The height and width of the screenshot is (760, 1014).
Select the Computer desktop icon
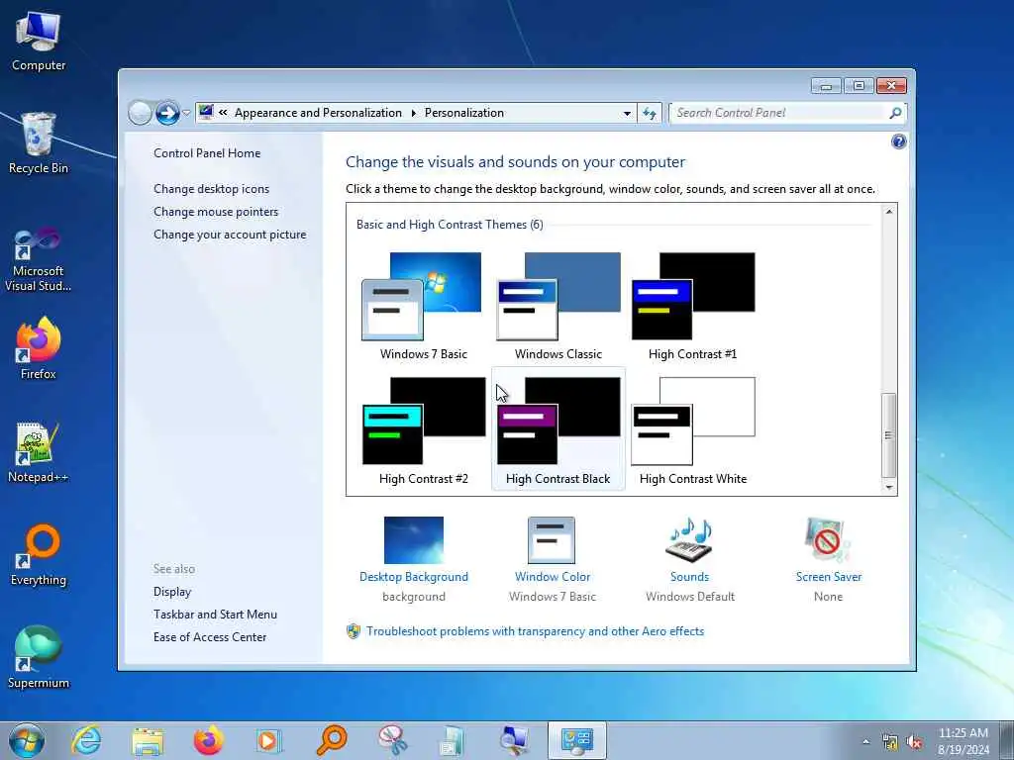(39, 42)
